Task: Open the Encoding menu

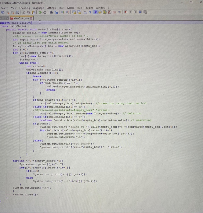Action: click(x=24, y=8)
